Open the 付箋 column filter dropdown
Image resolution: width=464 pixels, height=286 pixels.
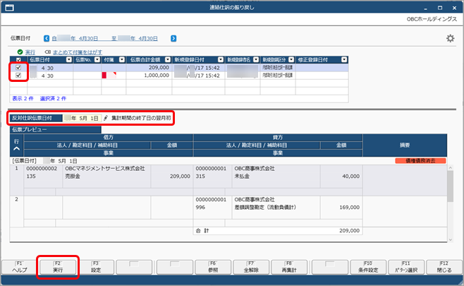coord(121,60)
